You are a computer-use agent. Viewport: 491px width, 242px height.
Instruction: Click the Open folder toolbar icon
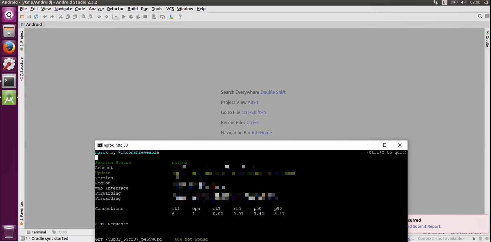(x=22, y=17)
